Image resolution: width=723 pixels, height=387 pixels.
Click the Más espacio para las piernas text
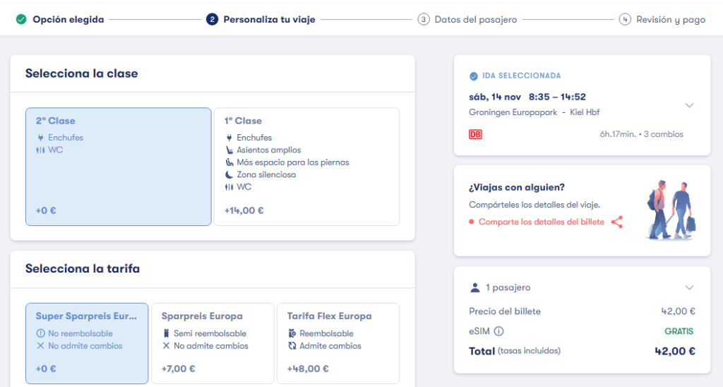point(293,162)
